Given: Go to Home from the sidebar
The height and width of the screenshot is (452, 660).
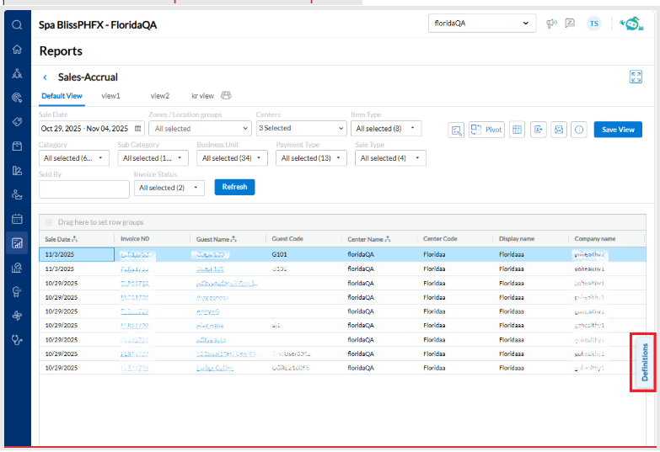Looking at the screenshot, I should (17, 49).
